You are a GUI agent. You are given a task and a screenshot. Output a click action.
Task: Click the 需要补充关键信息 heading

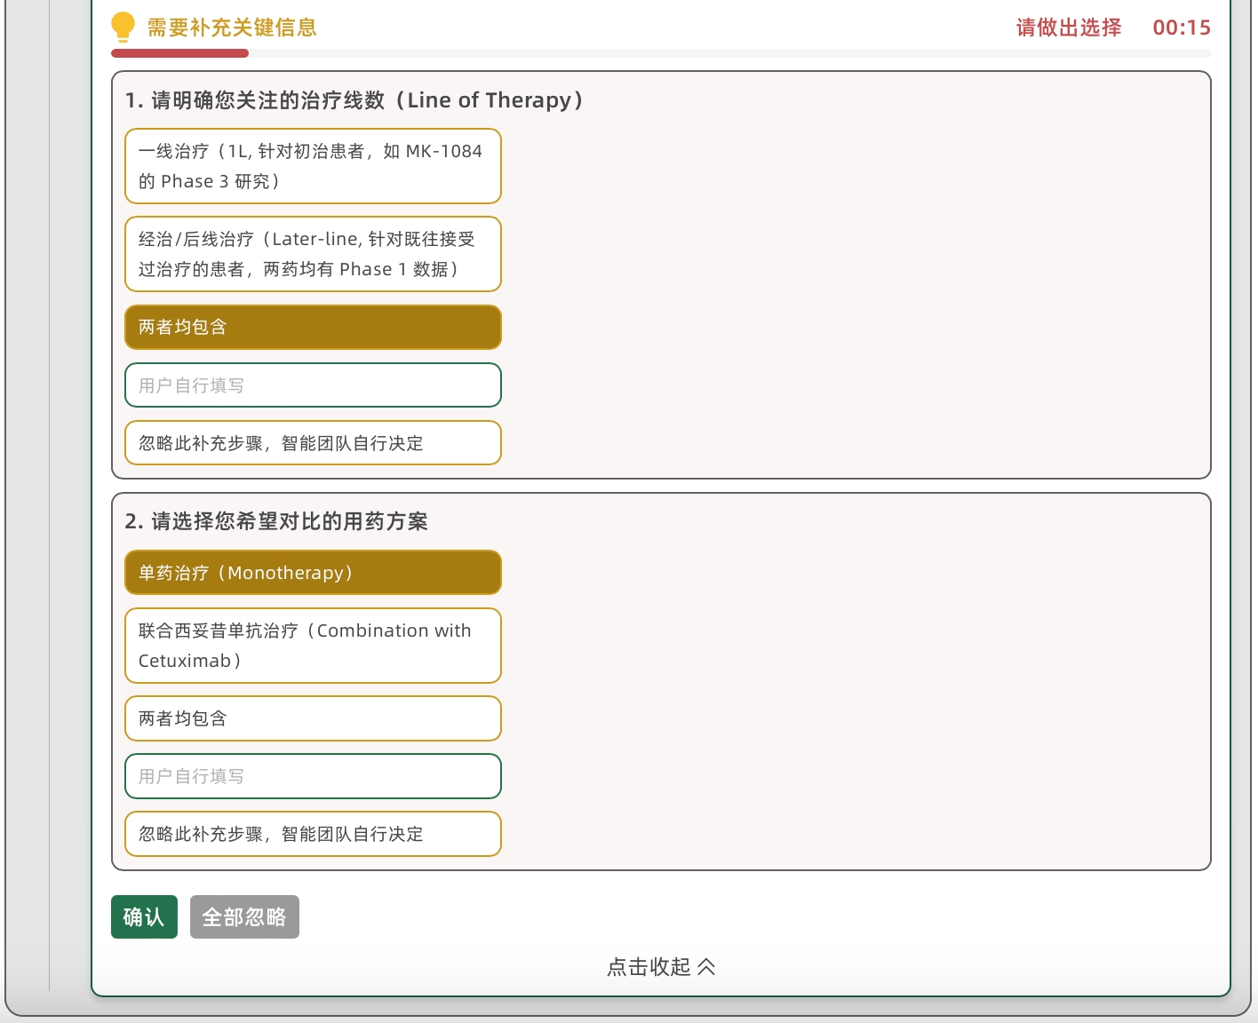(232, 28)
